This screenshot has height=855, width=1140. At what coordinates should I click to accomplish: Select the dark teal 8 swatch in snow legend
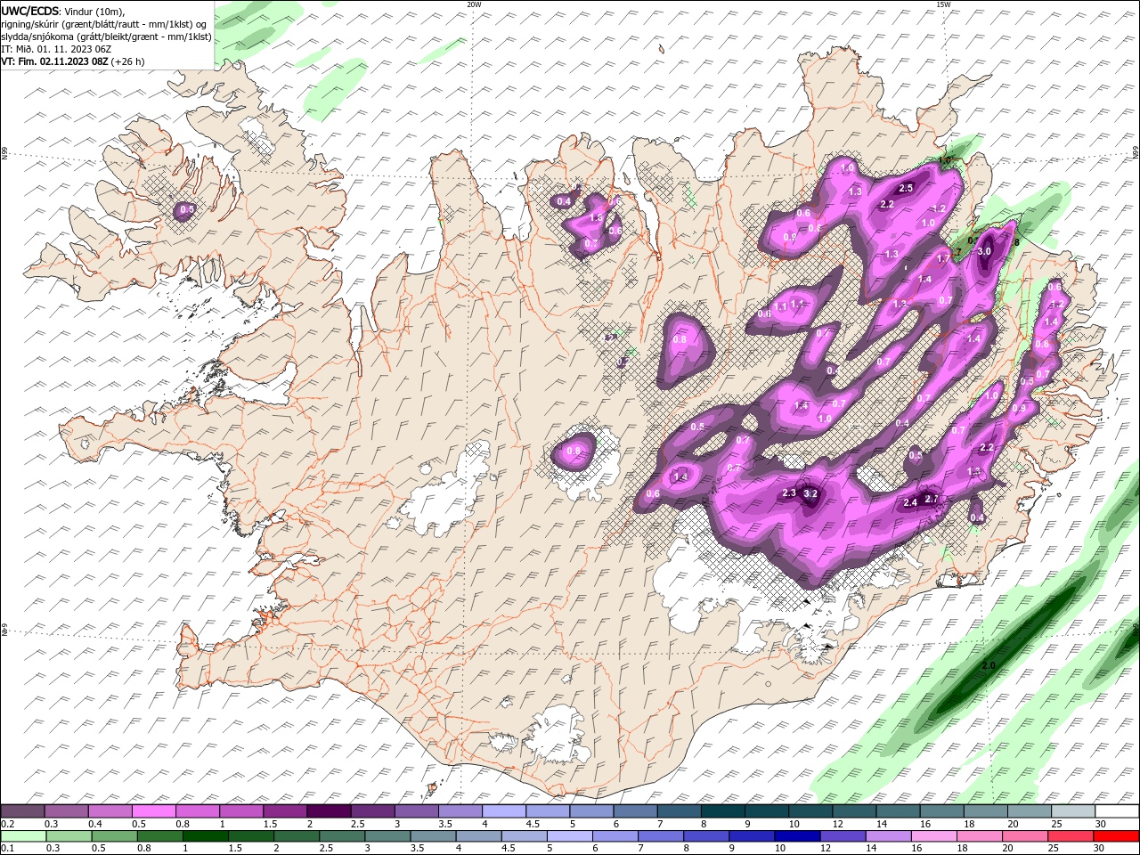[721, 811]
